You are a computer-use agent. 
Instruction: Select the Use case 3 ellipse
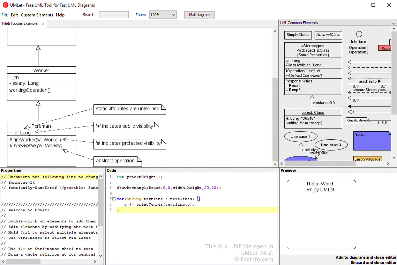coord(331,145)
